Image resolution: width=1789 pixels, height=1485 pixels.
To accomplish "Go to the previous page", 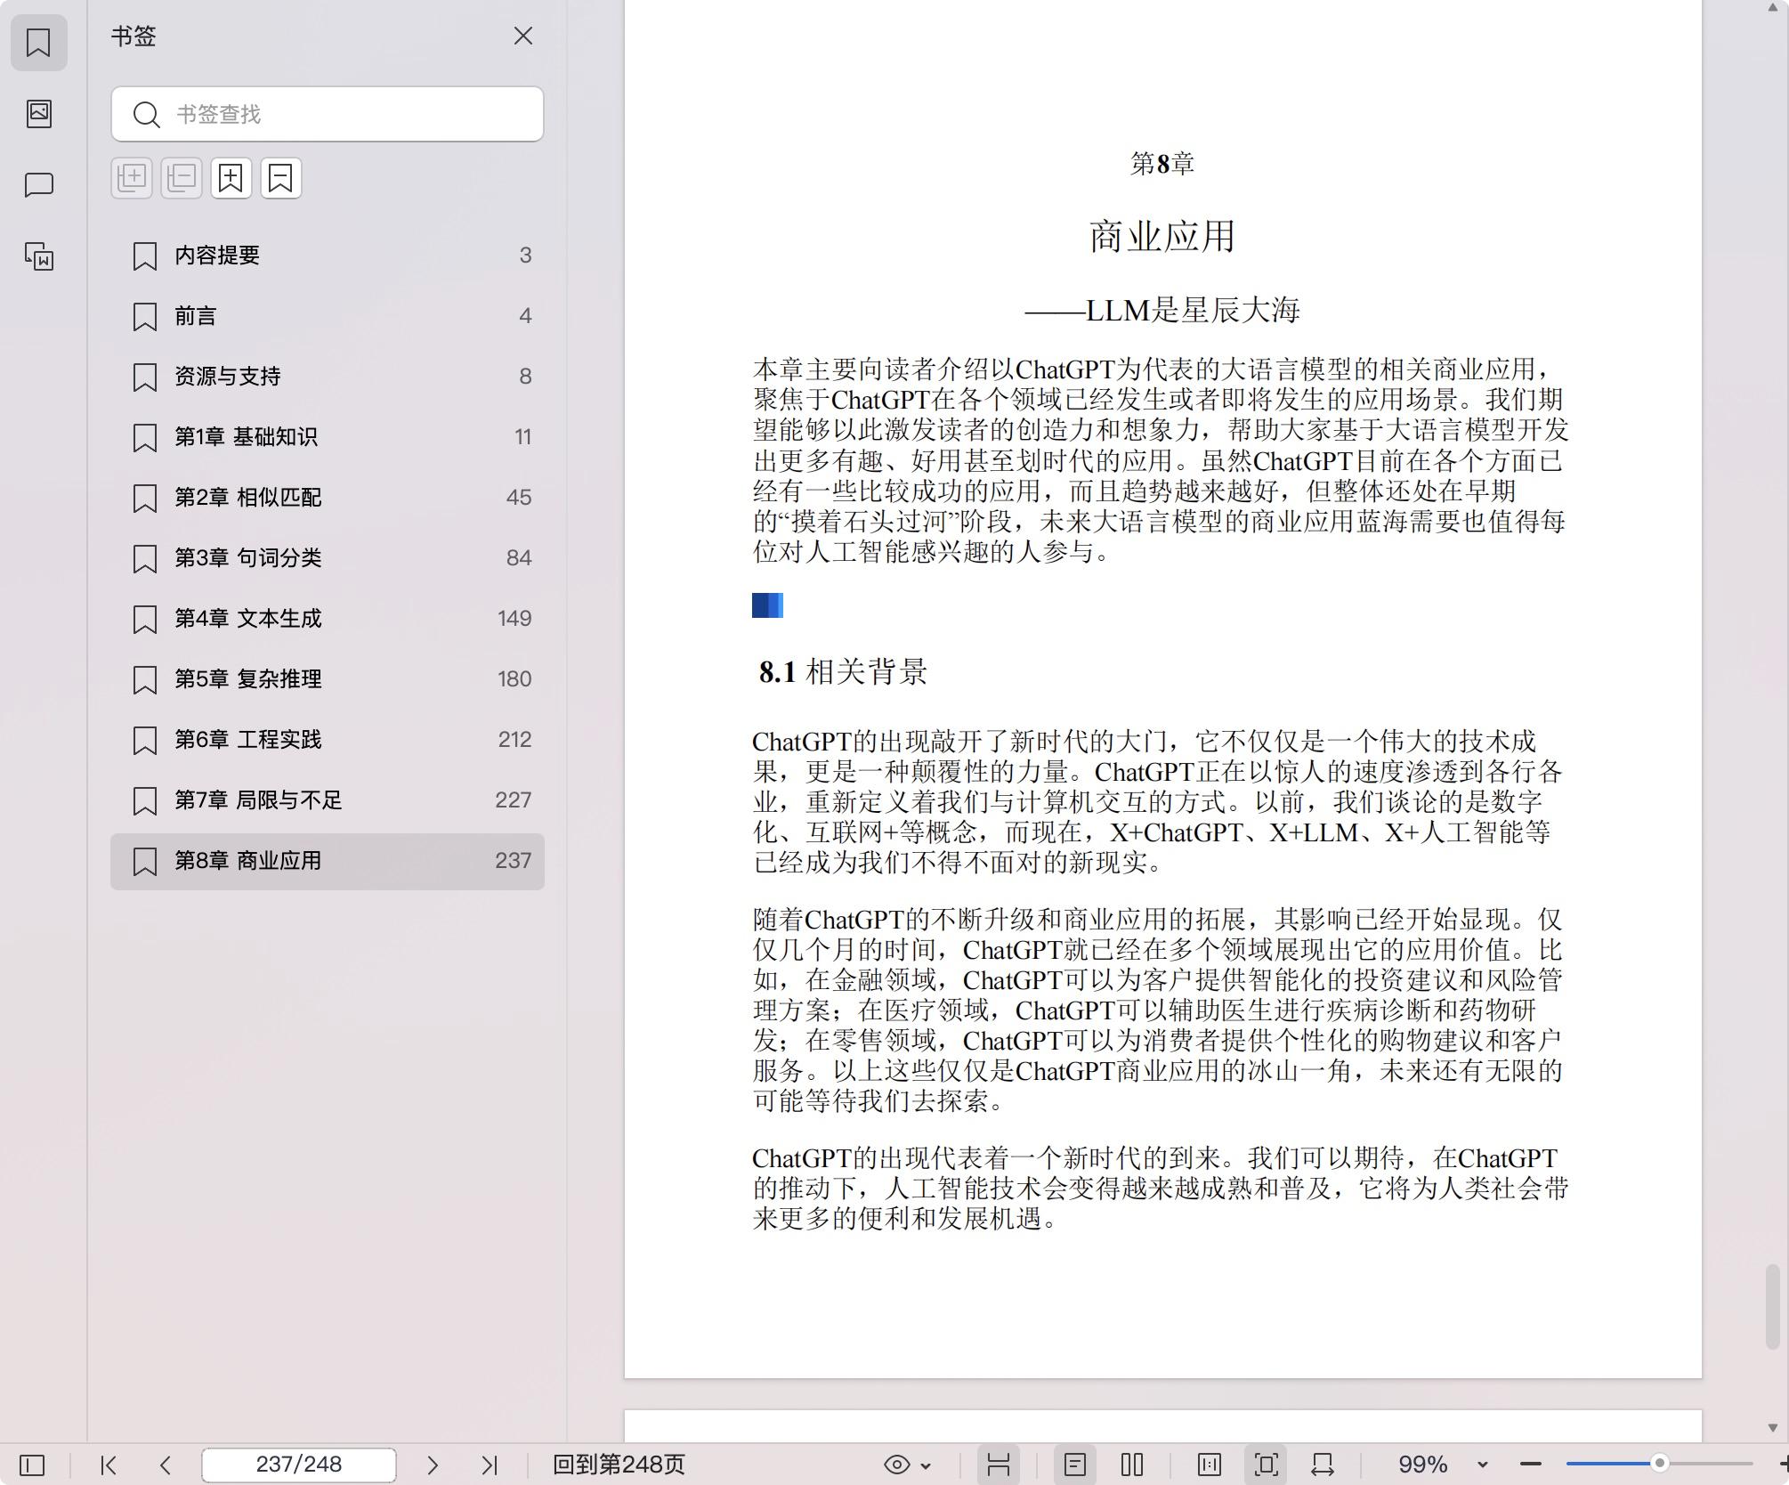I will coord(166,1465).
